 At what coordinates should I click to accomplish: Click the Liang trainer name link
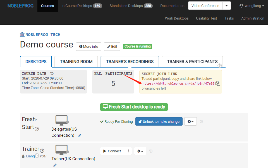(x=30, y=156)
